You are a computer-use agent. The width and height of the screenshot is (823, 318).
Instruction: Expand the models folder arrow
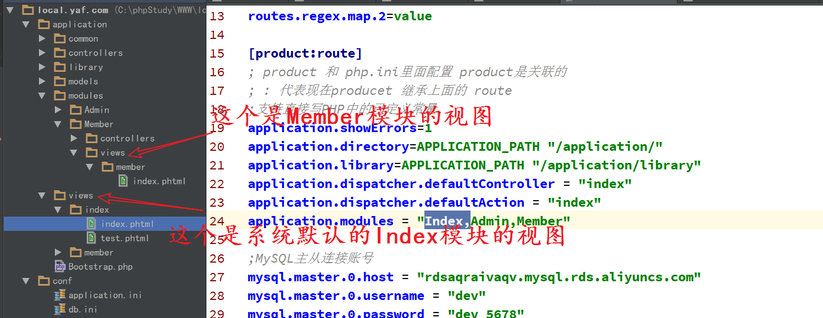42,82
